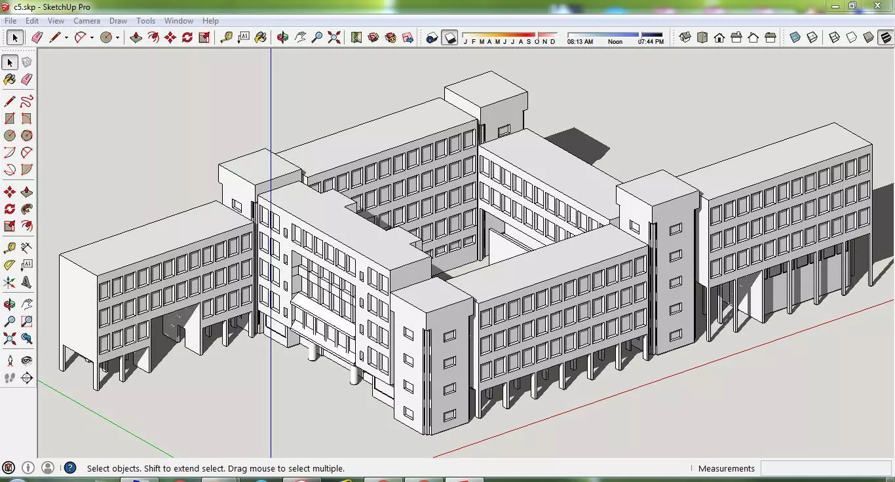Activate the Walk footprints tool

(x=10, y=378)
